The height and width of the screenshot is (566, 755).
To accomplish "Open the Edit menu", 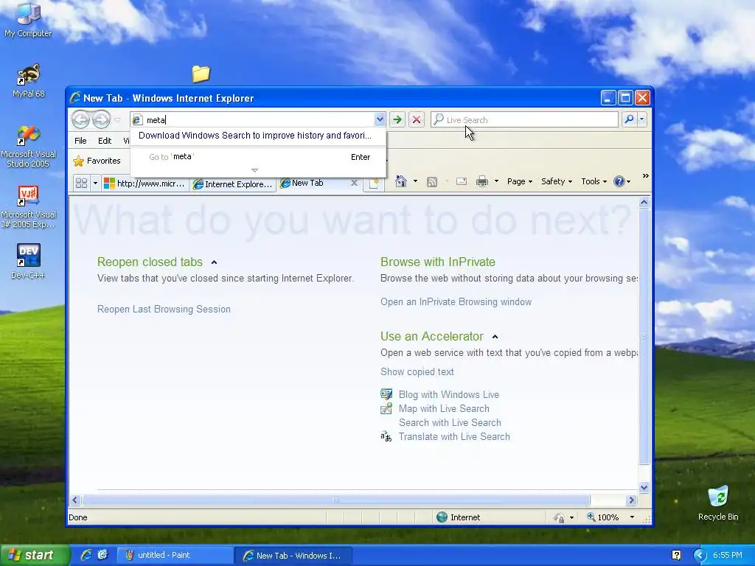I will click(x=105, y=141).
